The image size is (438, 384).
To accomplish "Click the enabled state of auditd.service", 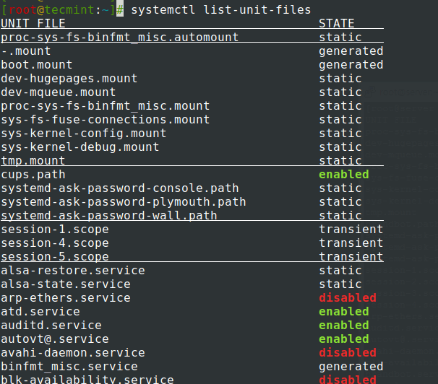I will [x=343, y=326].
